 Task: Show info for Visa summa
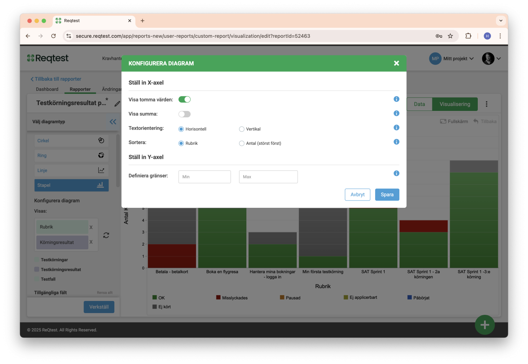click(x=396, y=113)
